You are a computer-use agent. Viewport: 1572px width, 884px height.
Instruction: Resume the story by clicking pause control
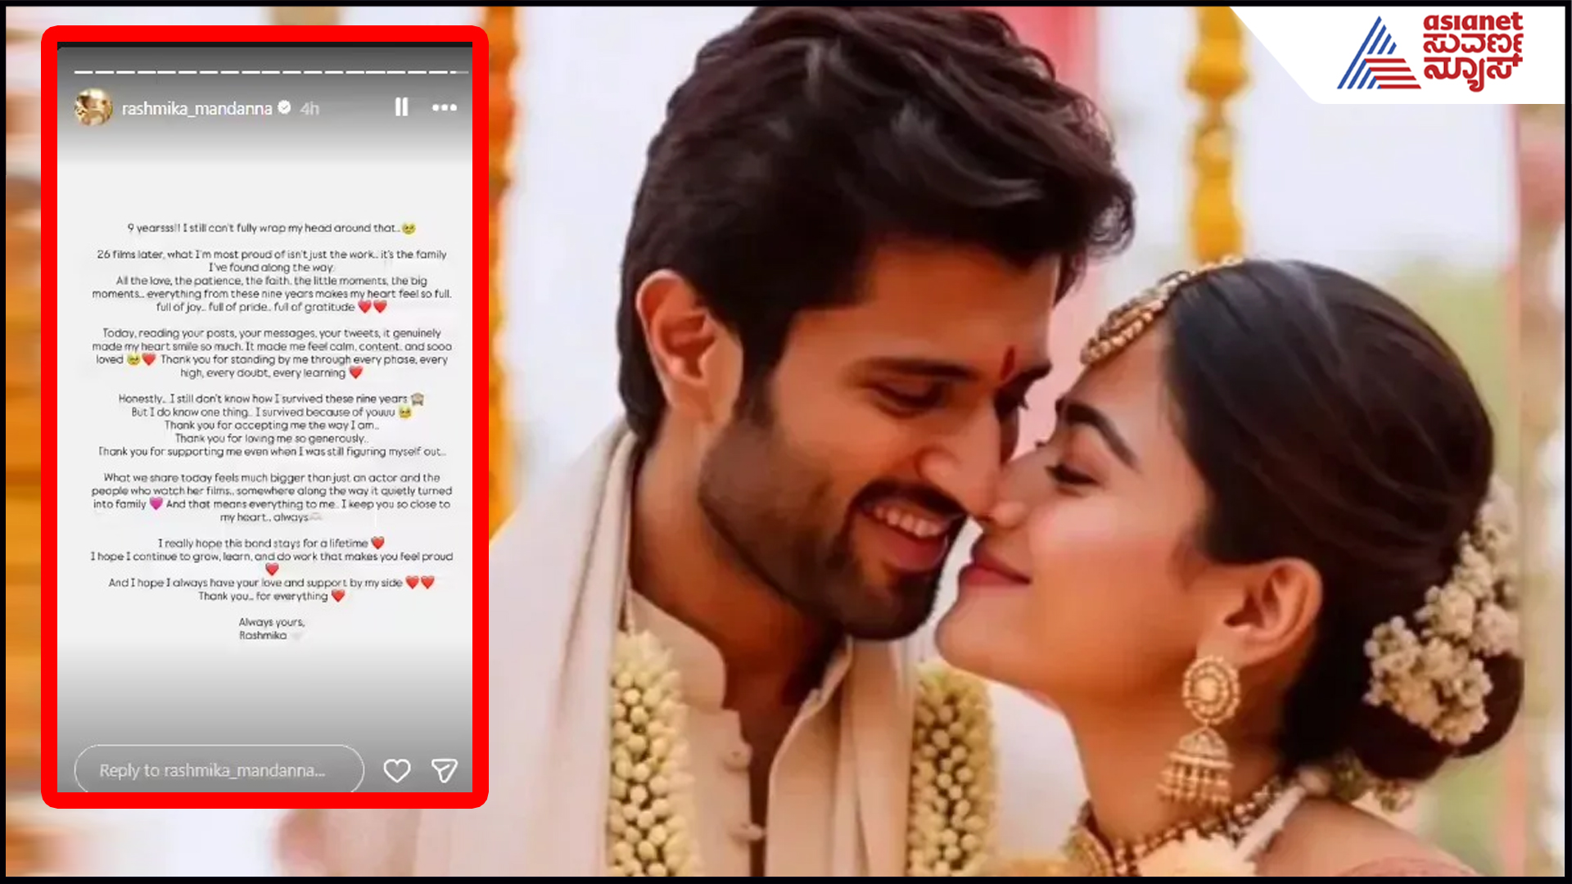[x=401, y=107]
